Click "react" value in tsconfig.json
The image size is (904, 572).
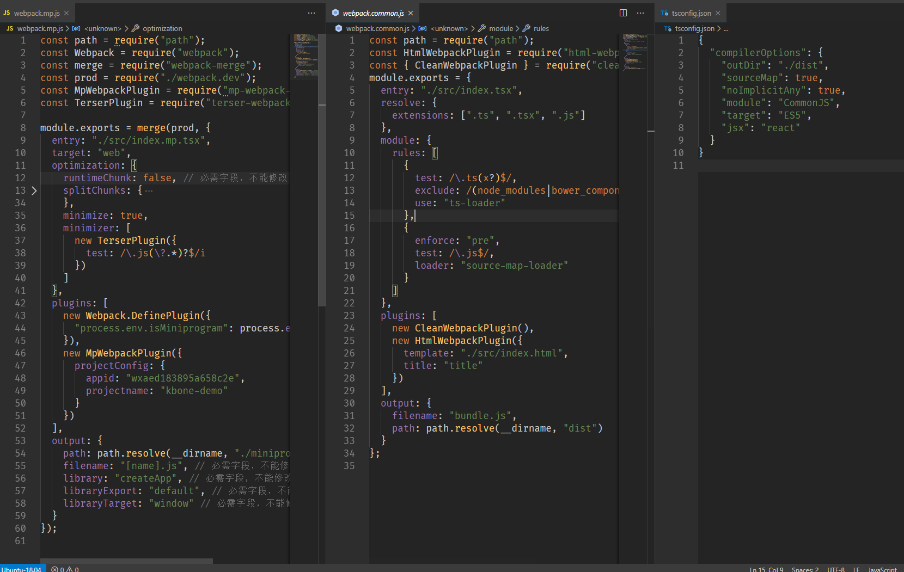coord(780,128)
